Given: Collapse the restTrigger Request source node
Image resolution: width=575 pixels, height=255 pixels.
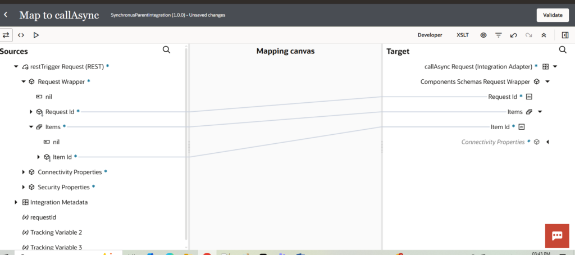Looking at the screenshot, I should (16, 66).
